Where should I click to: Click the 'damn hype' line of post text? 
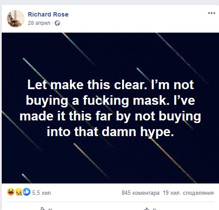110,132
